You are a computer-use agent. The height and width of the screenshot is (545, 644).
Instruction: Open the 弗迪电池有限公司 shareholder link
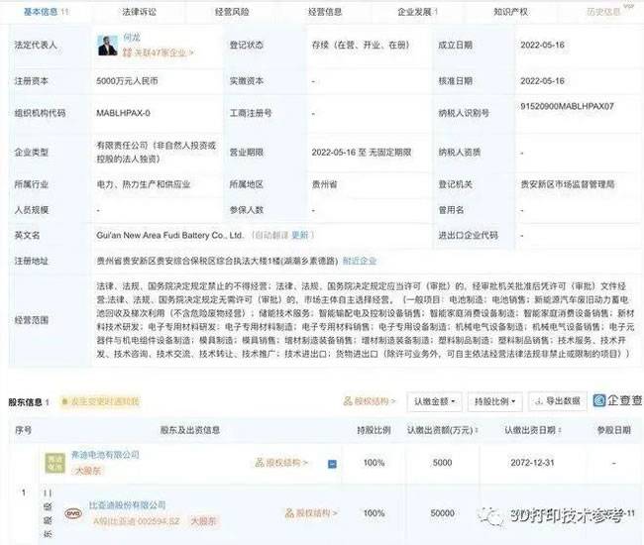coord(107,455)
